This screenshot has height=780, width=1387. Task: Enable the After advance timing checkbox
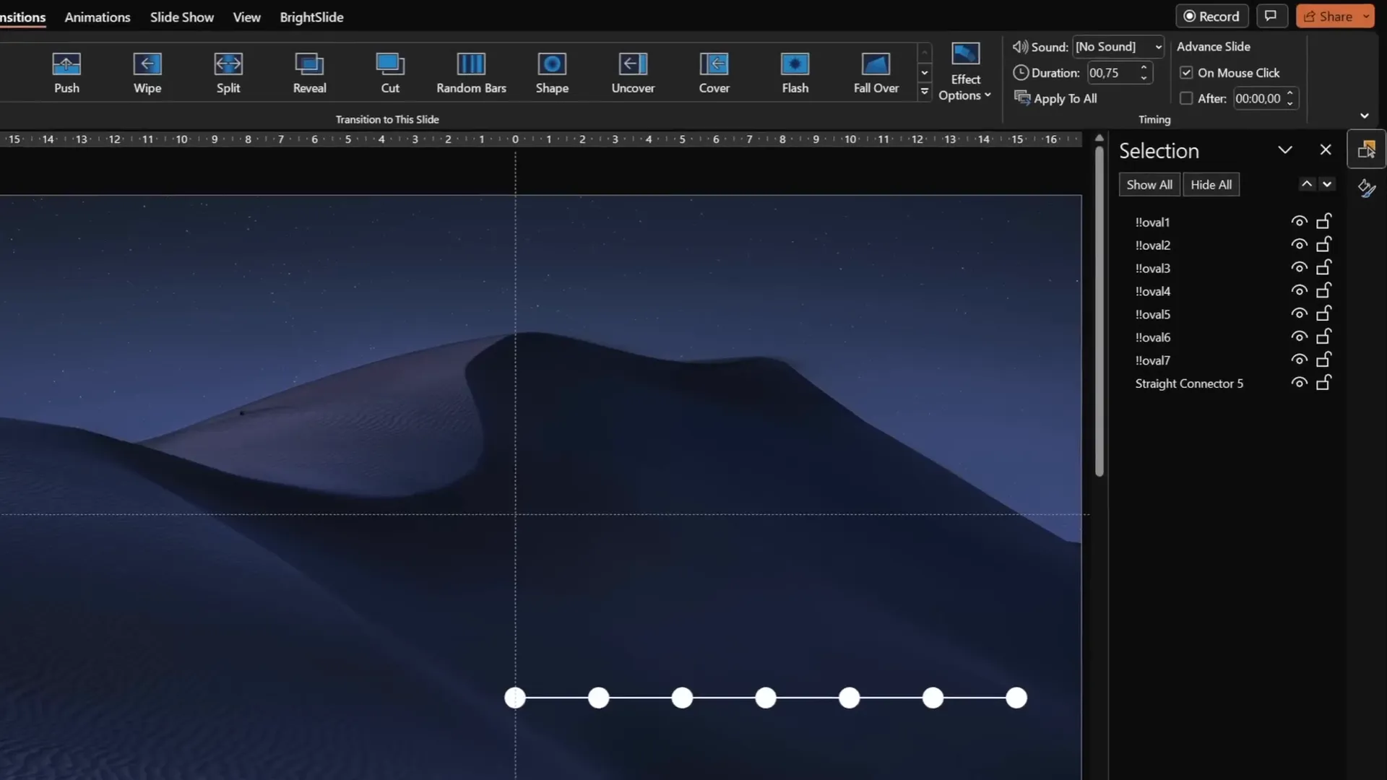pos(1186,98)
